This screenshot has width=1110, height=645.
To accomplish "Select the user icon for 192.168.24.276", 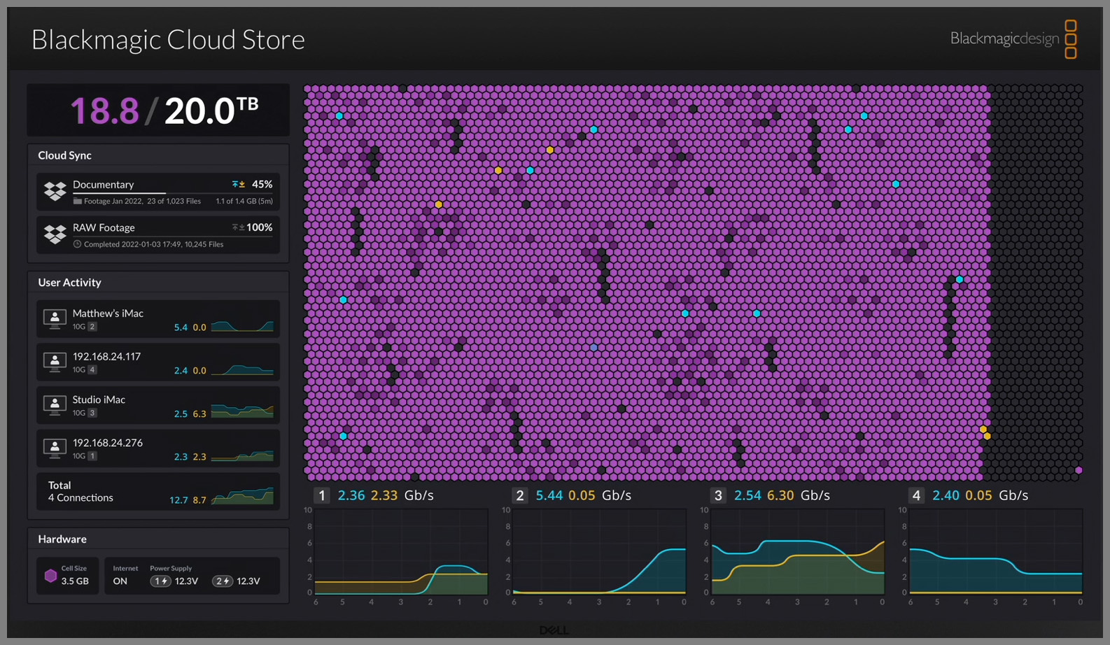I will pos(55,448).
